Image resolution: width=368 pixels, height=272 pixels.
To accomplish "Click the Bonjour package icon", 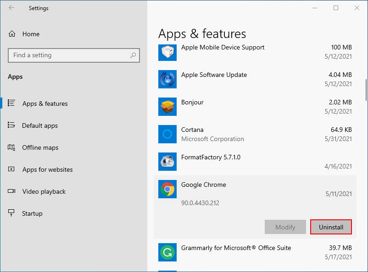I will pos(167,107).
